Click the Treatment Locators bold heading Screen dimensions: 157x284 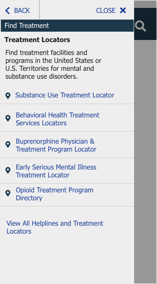coord(37,40)
